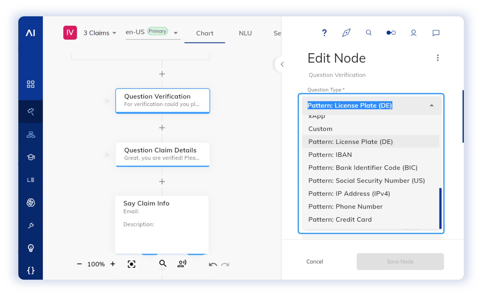482x296 pixels.
Task: Choose Pattern: License Plate (DE) option
Action: (x=370, y=142)
